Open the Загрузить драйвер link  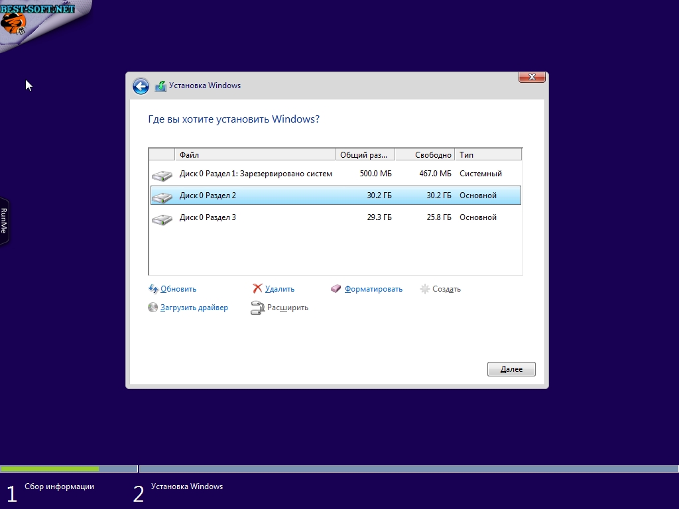(194, 308)
